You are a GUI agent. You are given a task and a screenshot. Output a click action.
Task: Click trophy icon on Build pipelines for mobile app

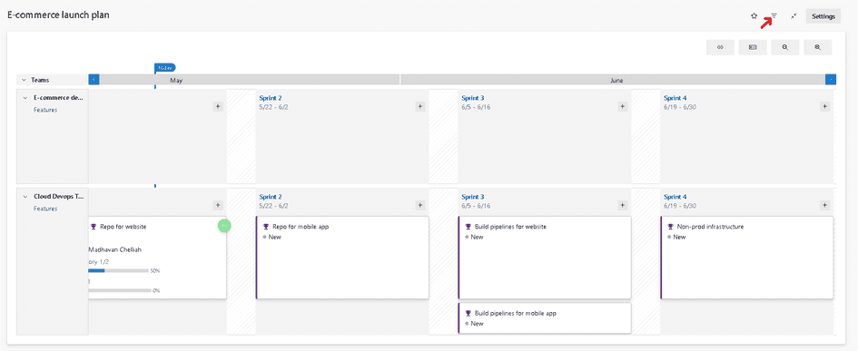coord(468,313)
